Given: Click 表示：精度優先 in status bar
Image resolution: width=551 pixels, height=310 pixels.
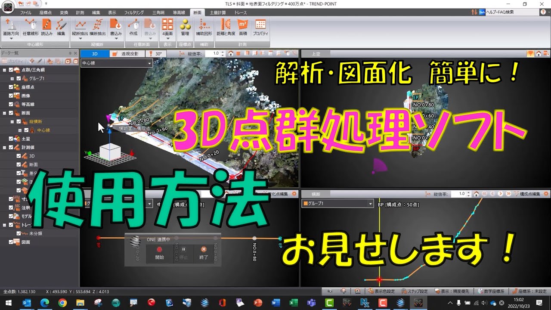Looking at the screenshot, I should 451,291.
